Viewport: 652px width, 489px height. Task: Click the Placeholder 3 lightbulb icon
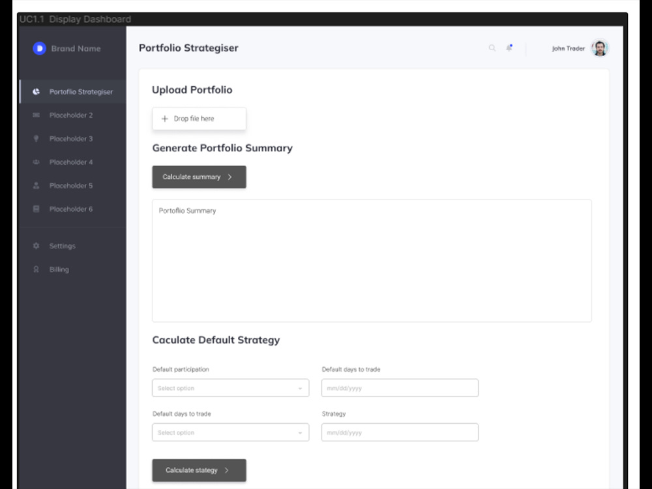(x=36, y=138)
